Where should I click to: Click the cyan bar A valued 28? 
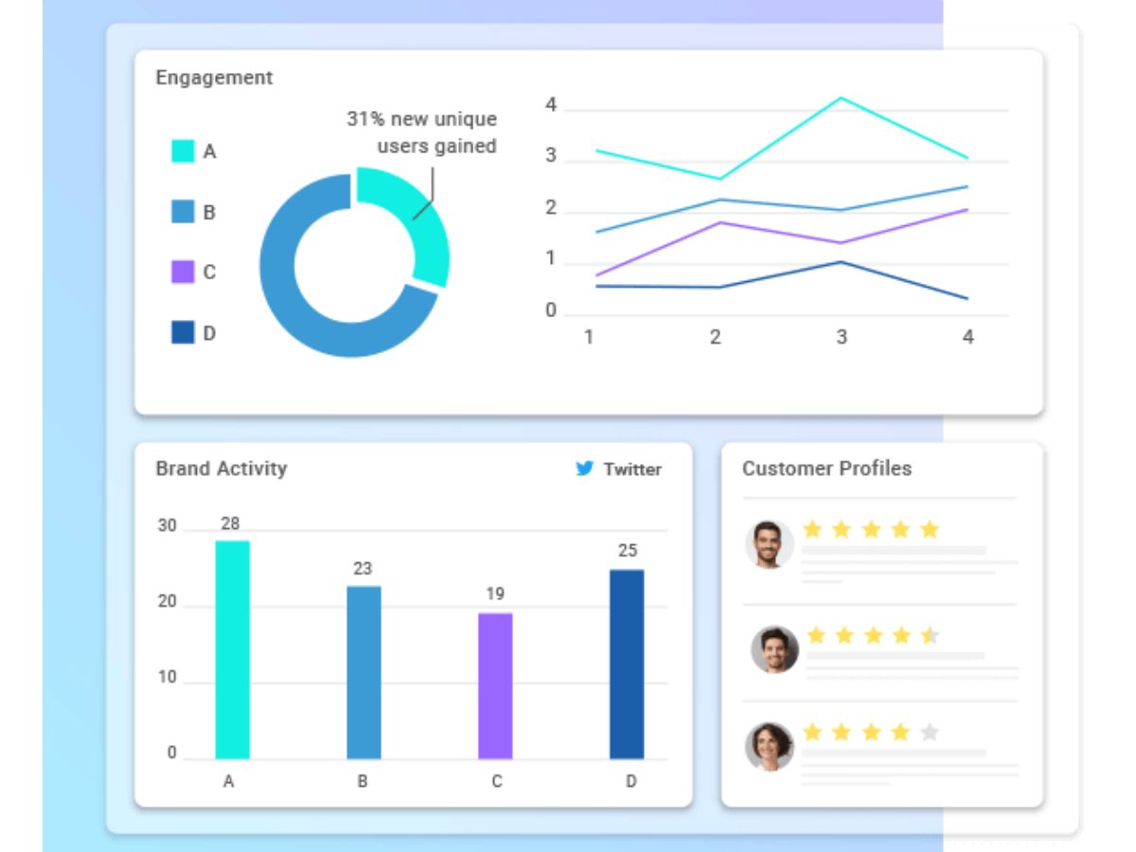[x=232, y=649]
